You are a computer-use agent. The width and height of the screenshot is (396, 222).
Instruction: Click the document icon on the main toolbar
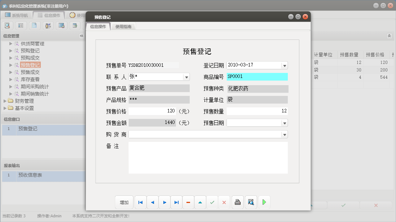[34, 26]
